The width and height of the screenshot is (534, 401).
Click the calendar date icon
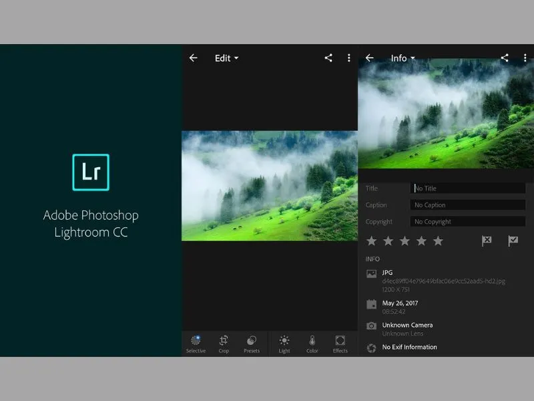pyautogui.click(x=372, y=304)
